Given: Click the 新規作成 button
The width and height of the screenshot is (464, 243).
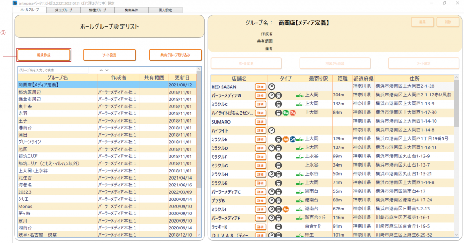Looking at the screenshot, I should (x=44, y=55).
